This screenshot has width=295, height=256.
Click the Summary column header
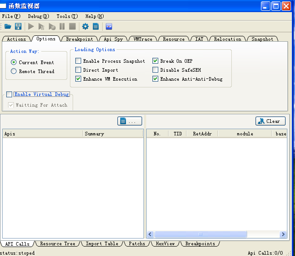pos(113,134)
